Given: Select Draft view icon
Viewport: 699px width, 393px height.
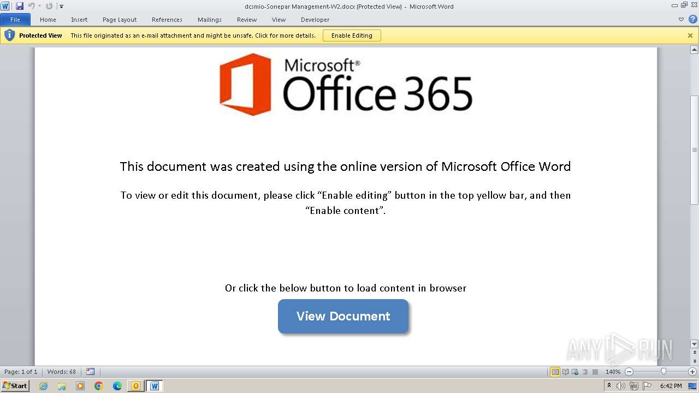Looking at the screenshot, I should (595, 372).
